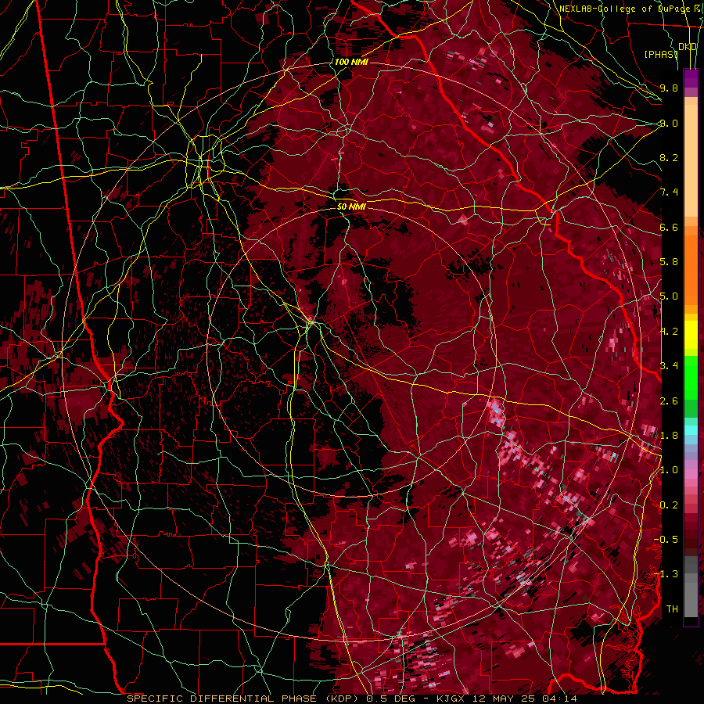Click the "SPECIFIC DIFFERENTIAL PHASE (KDP)" caption

[x=243, y=699]
